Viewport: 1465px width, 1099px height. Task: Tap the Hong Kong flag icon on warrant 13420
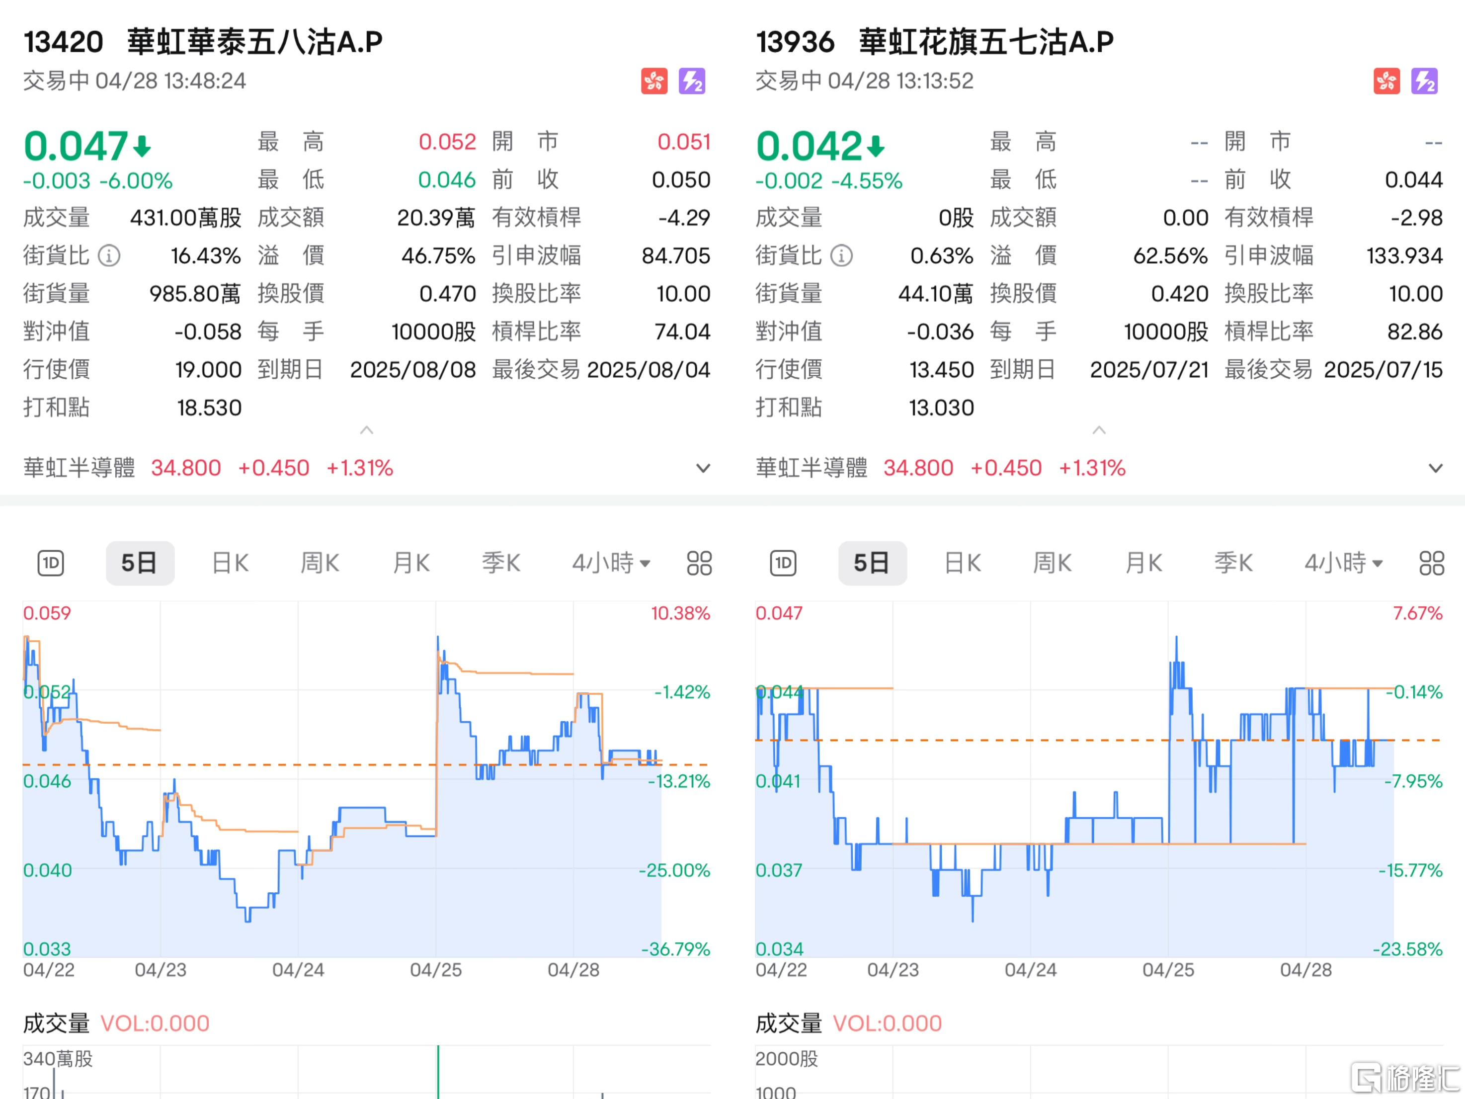tap(654, 82)
